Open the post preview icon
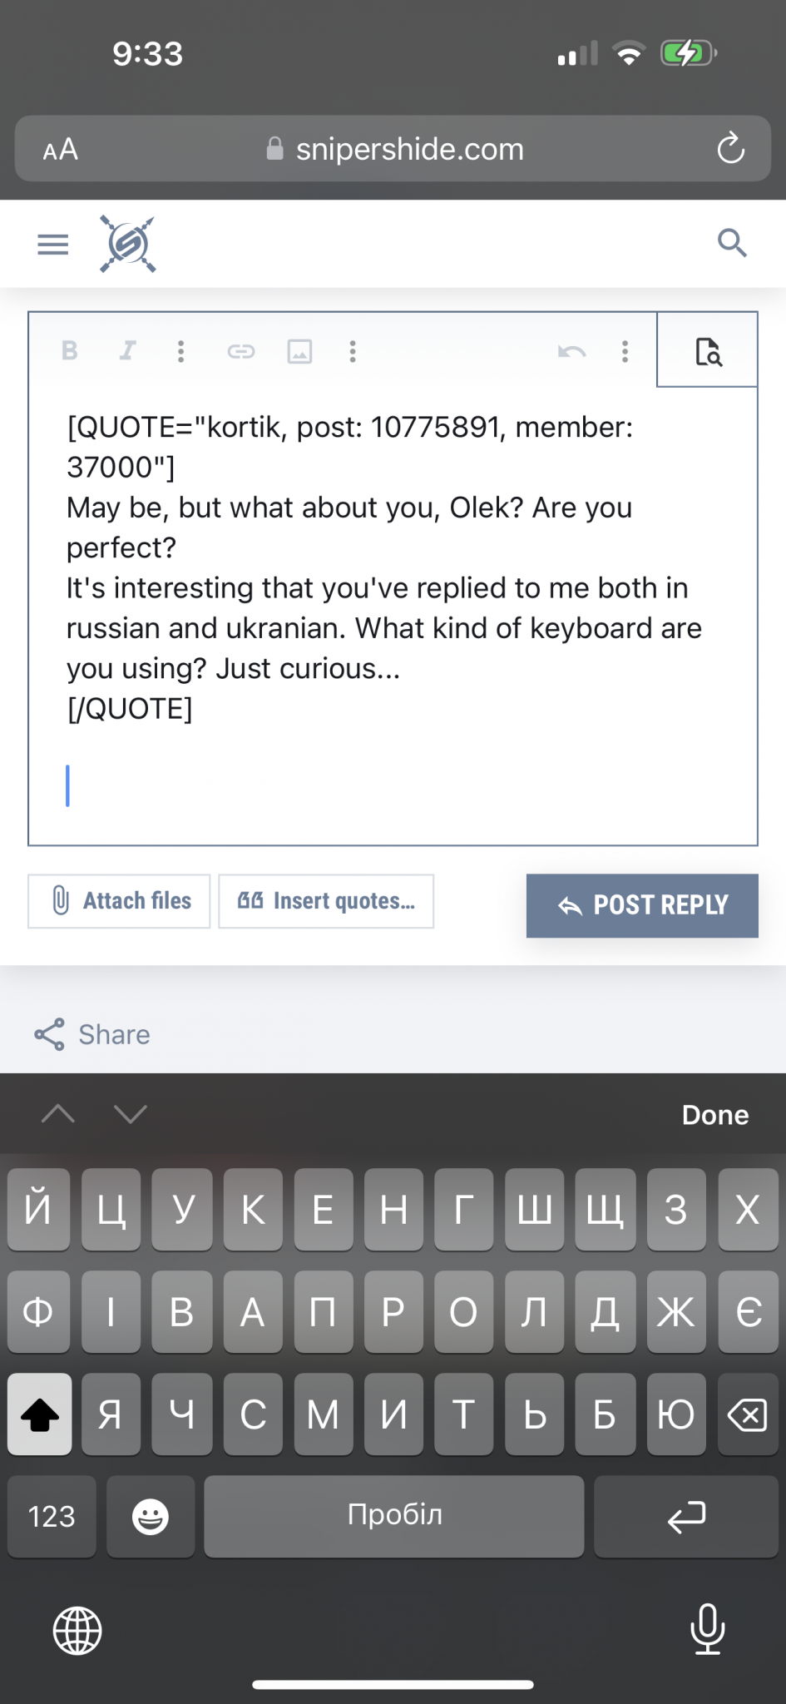 point(708,351)
